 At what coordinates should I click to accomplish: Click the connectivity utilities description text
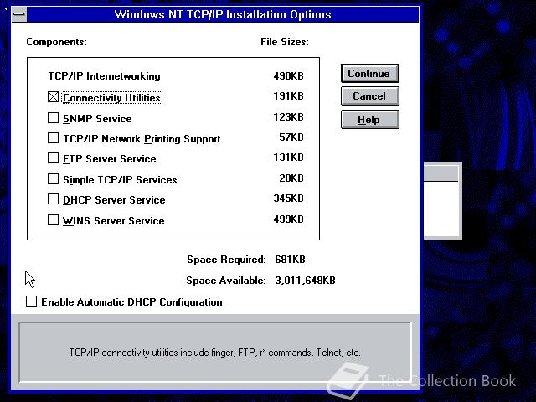click(x=214, y=353)
